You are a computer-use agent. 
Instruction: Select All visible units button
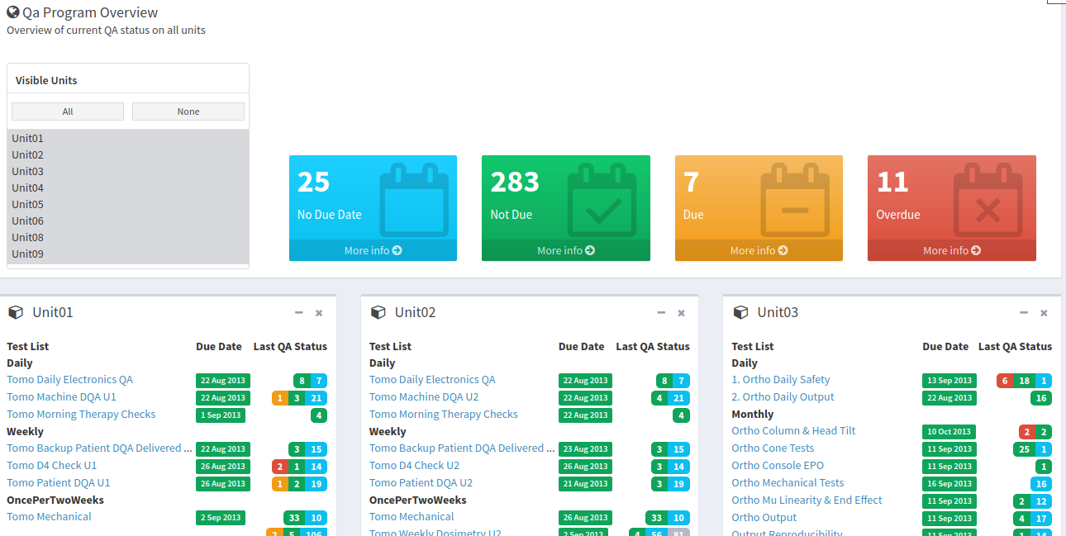coord(68,111)
